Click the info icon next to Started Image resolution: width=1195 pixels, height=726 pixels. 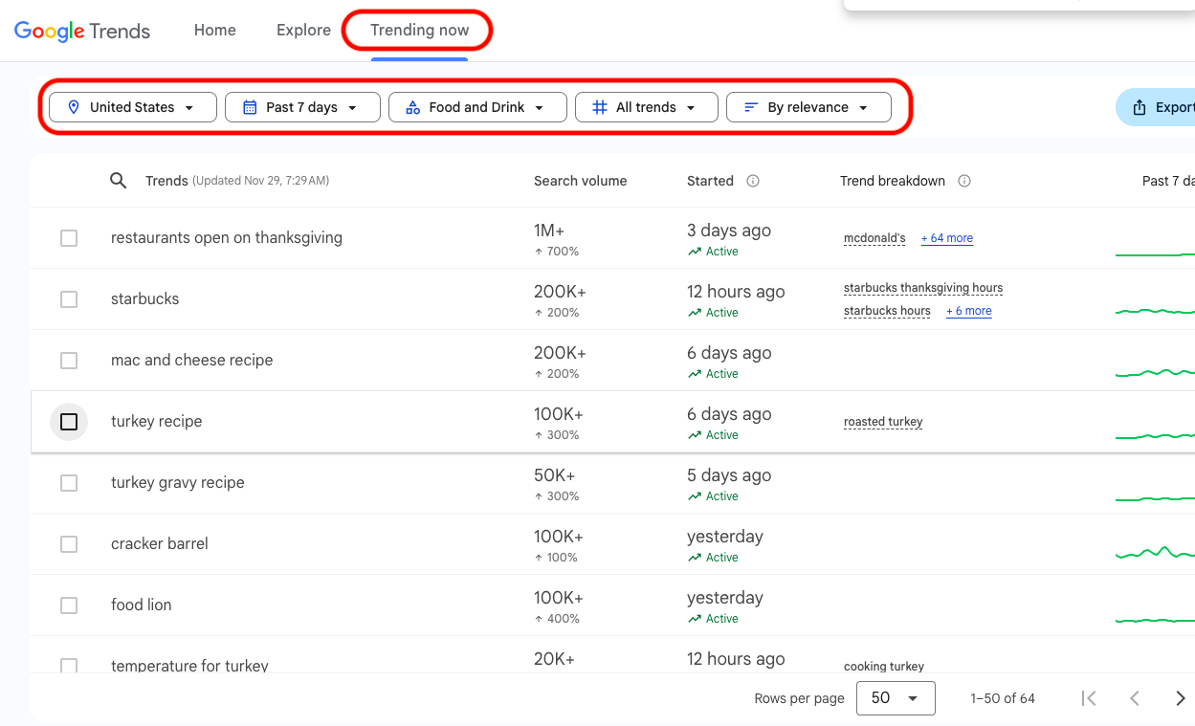coord(753,181)
